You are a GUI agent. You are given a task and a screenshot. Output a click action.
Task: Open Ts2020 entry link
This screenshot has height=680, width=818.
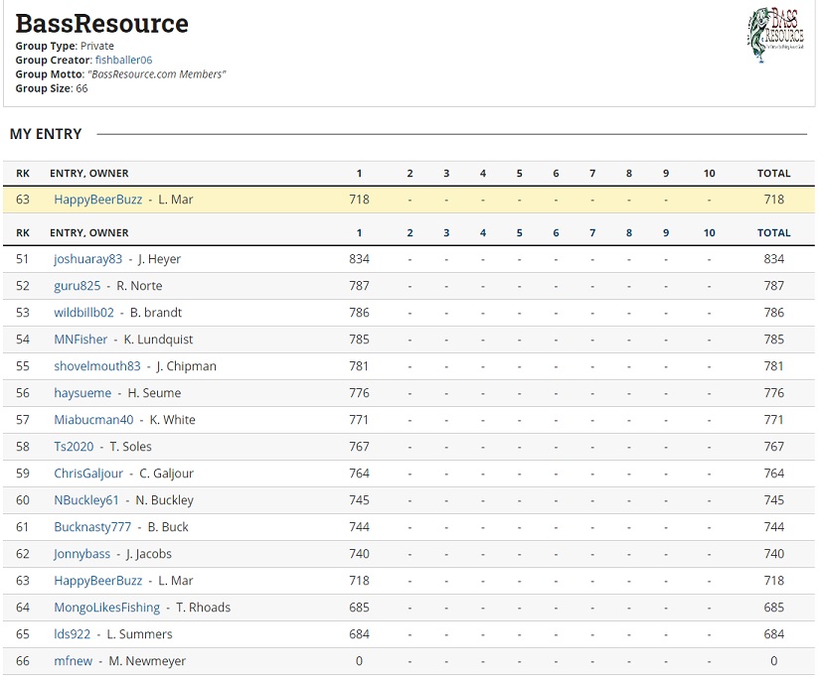tap(74, 447)
